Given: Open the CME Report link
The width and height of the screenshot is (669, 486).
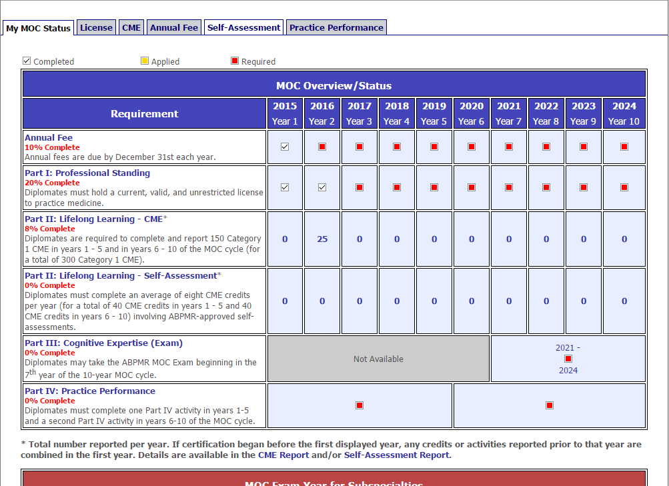Looking at the screenshot, I should (283, 455).
